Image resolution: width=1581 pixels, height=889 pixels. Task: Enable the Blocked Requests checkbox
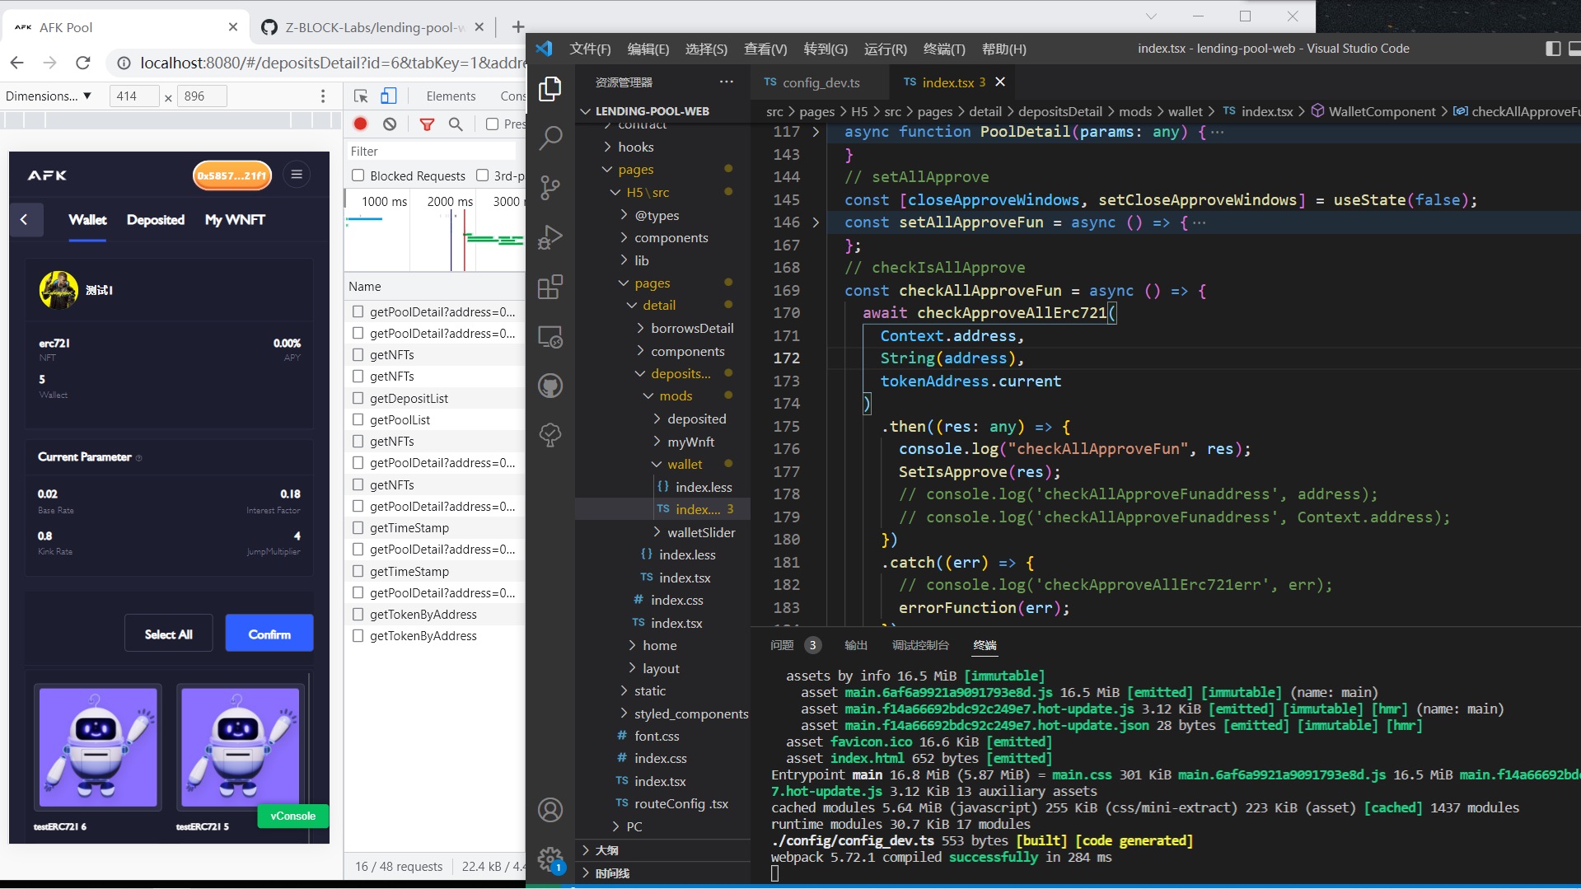[358, 175]
